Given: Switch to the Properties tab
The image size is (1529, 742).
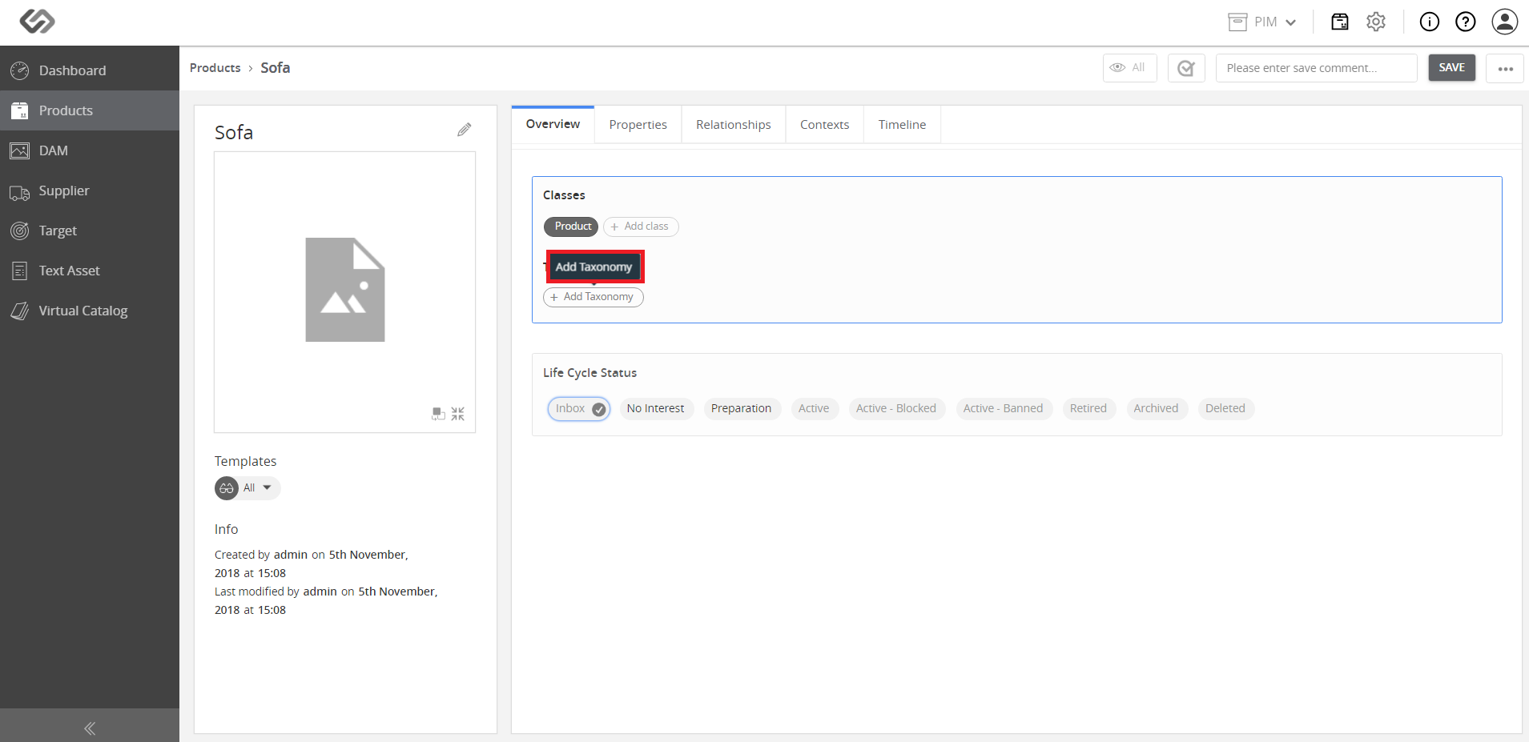Looking at the screenshot, I should 638,125.
